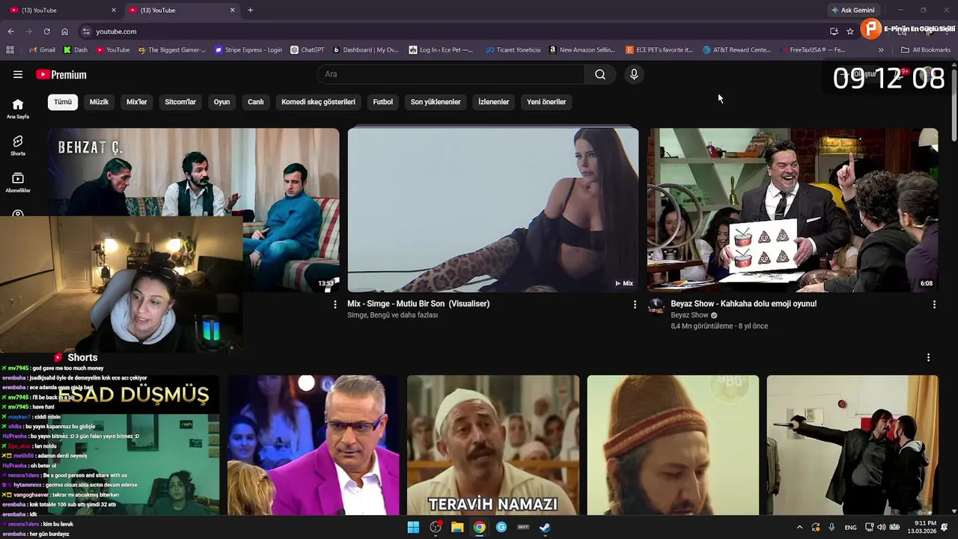
Task: Select the Yeni öneriler chip
Action: [546, 102]
